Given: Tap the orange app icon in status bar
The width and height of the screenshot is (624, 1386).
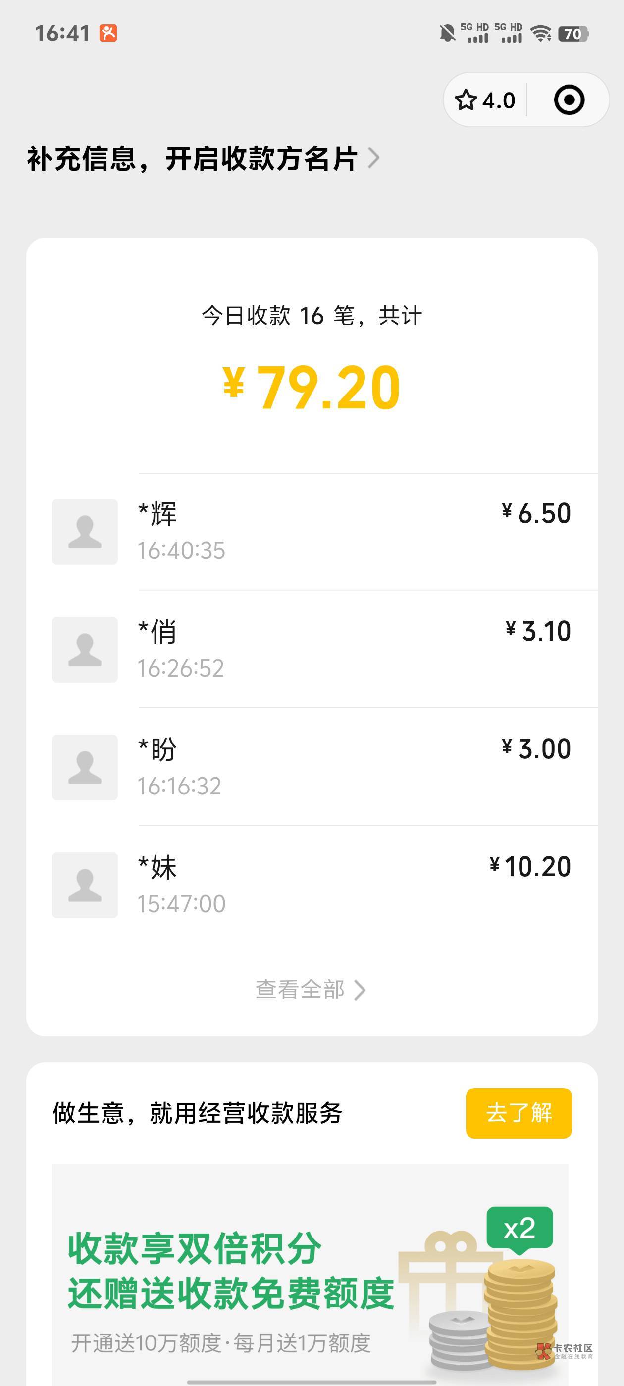Looking at the screenshot, I should click(x=108, y=33).
